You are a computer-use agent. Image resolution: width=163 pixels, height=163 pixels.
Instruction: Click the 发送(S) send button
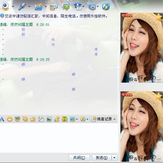(x=102, y=157)
